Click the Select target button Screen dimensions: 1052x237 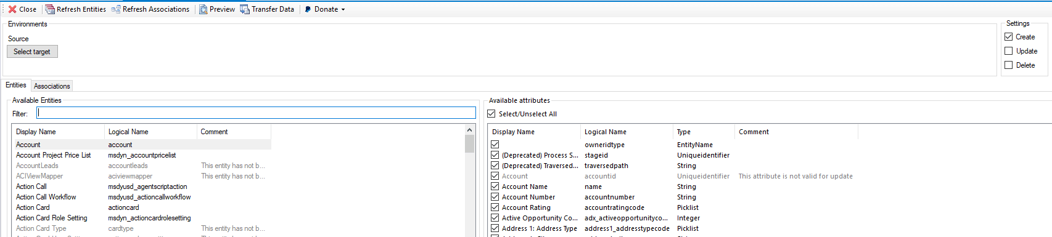coord(32,52)
